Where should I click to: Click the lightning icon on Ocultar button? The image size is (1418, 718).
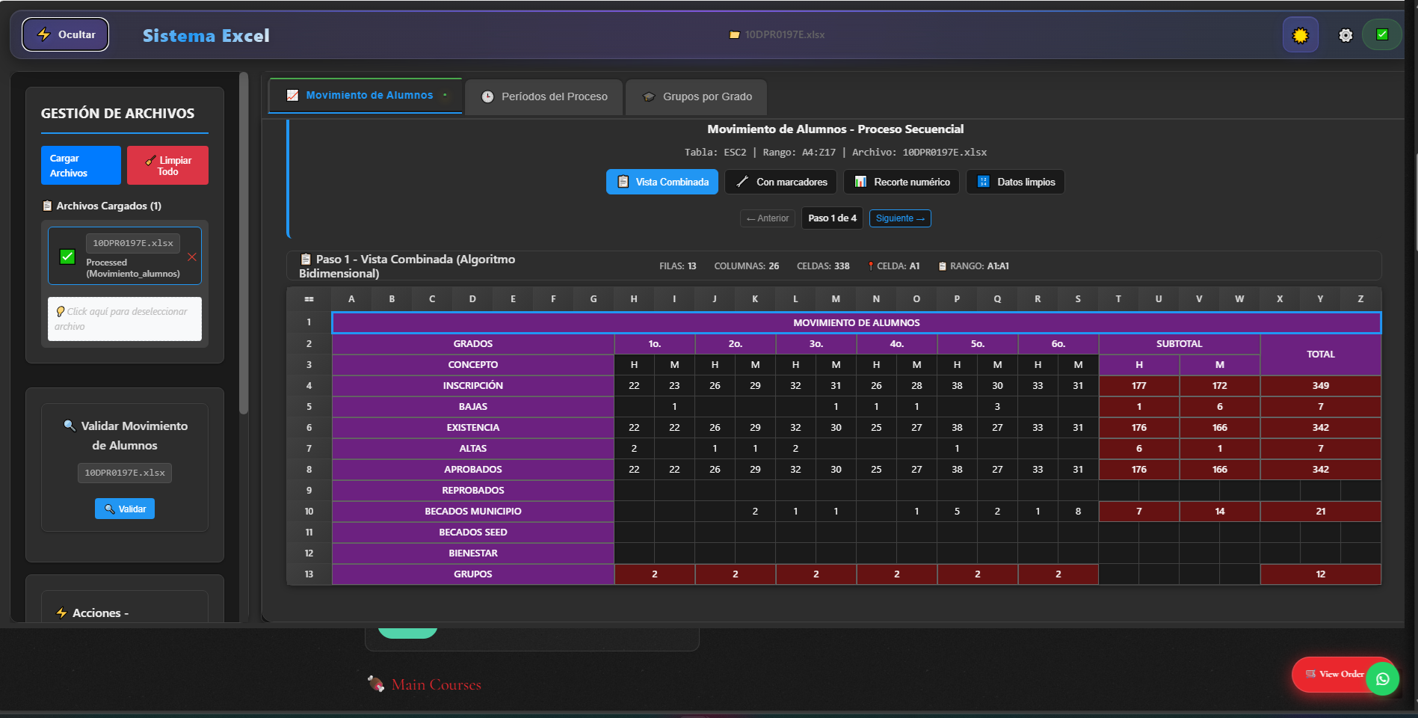point(44,34)
